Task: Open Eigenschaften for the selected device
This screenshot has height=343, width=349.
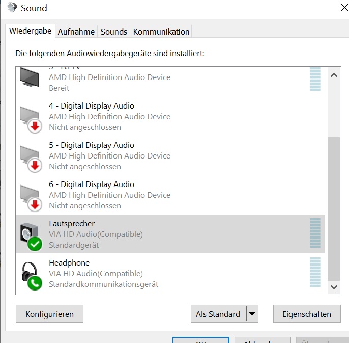Action: click(x=307, y=314)
